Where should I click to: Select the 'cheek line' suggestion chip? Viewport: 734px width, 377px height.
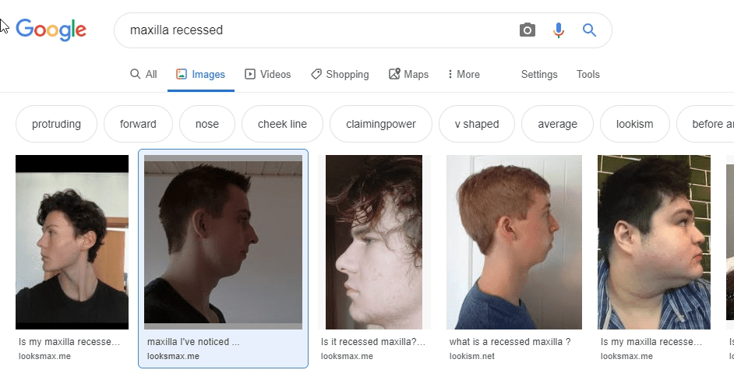pyautogui.click(x=282, y=124)
